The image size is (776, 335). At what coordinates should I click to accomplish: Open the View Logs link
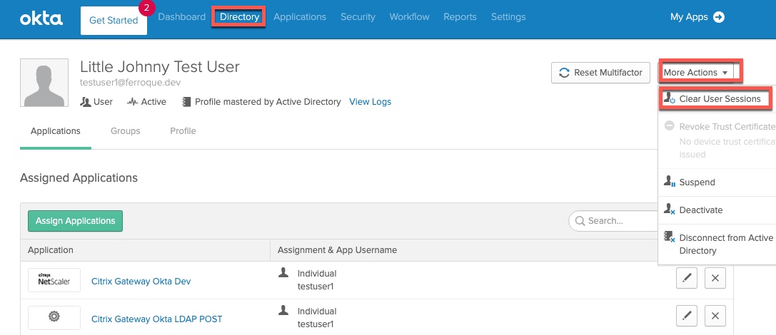click(x=370, y=102)
